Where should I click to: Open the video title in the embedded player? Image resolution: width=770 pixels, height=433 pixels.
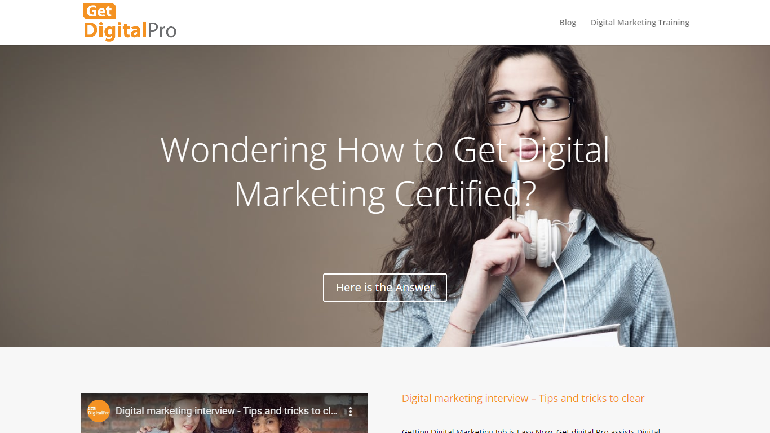227,411
